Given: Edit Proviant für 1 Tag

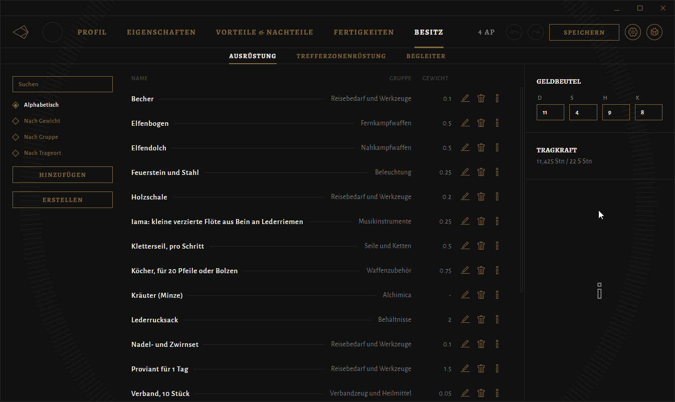Looking at the screenshot, I should [465, 368].
